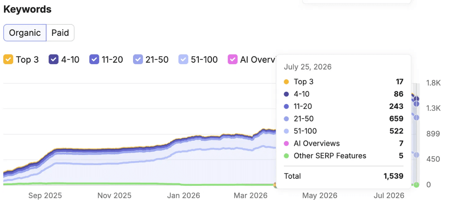Click the green data point at chart's right end
Screen dimensions: 450x207
tap(416, 185)
